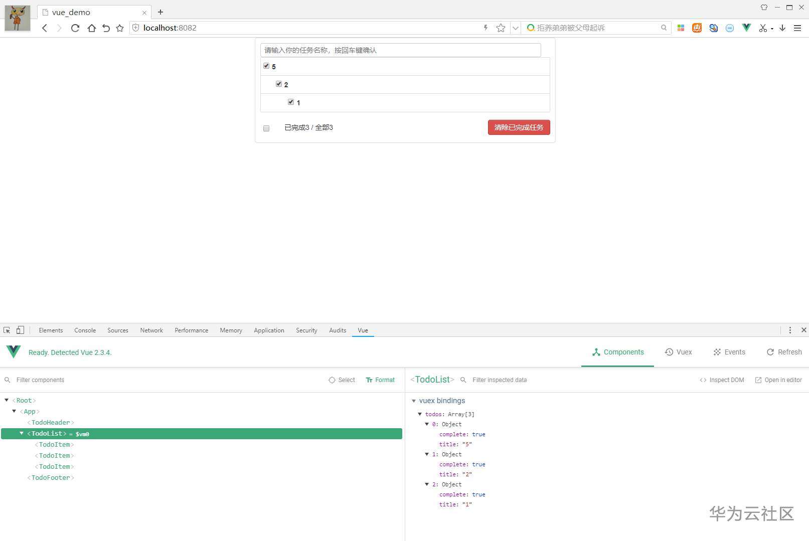The width and height of the screenshot is (809, 541).
Task: Click the task name input field
Action: [401, 50]
